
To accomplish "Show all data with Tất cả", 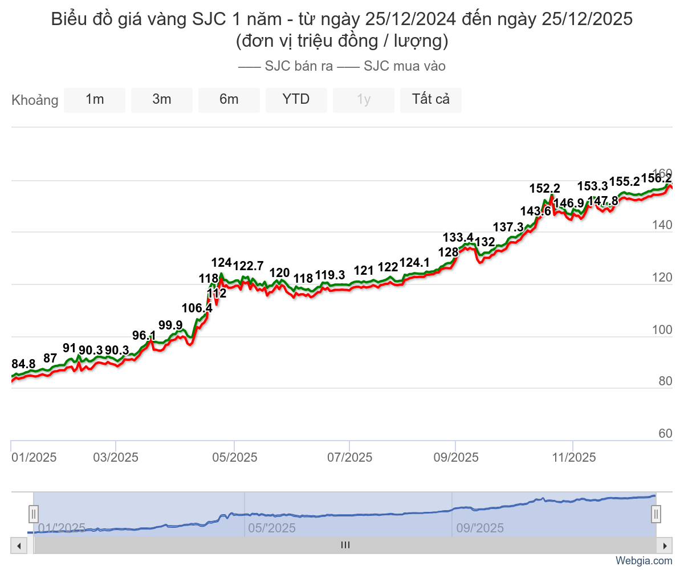I will click(x=431, y=100).
